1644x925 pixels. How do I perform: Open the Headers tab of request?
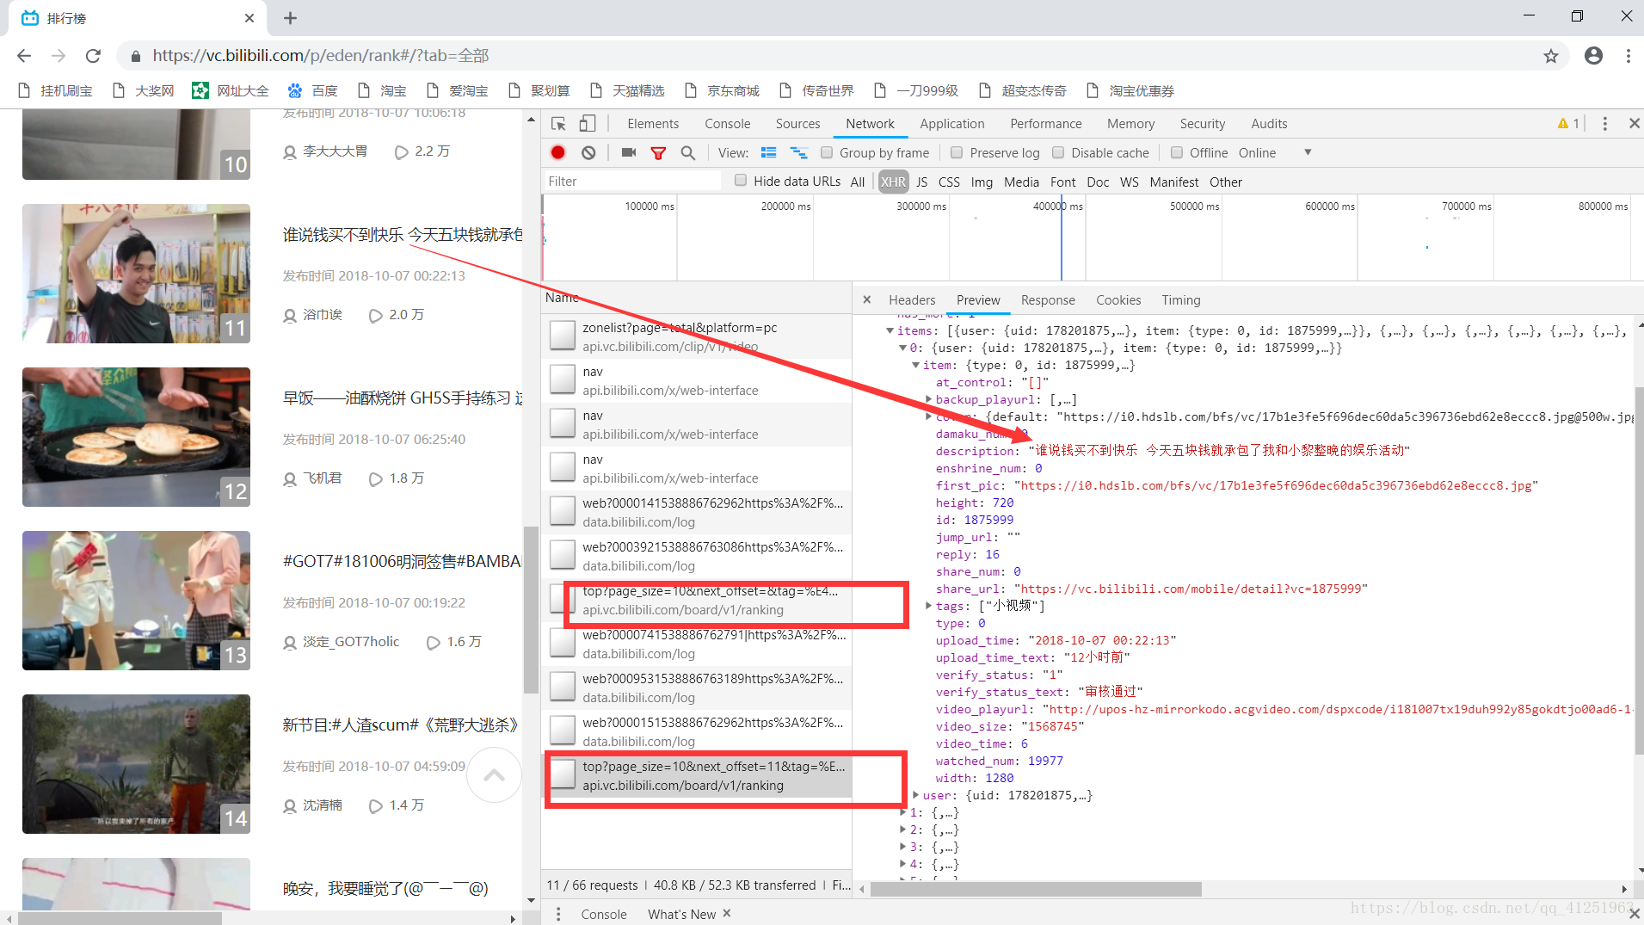tap(912, 299)
